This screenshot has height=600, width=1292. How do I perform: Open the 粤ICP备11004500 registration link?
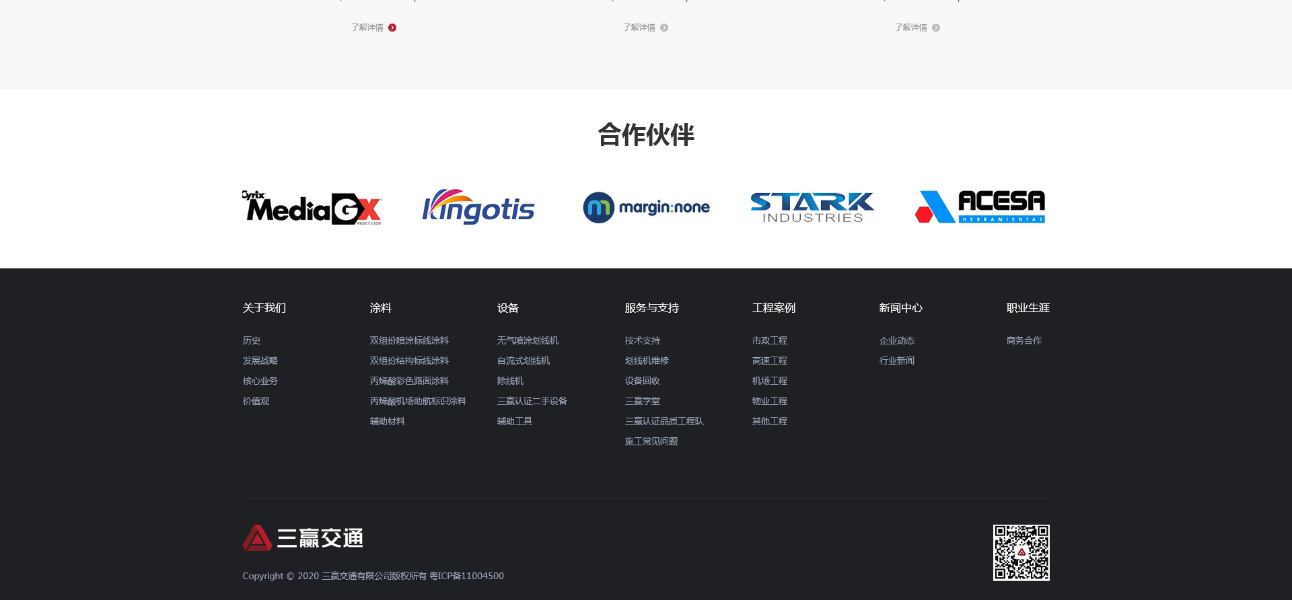click(466, 576)
